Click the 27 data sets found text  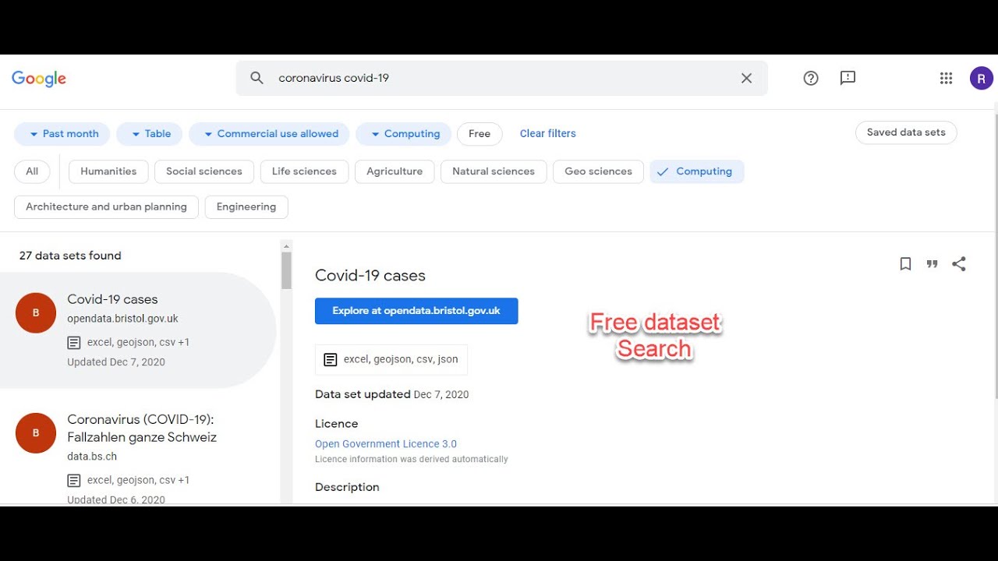70,256
